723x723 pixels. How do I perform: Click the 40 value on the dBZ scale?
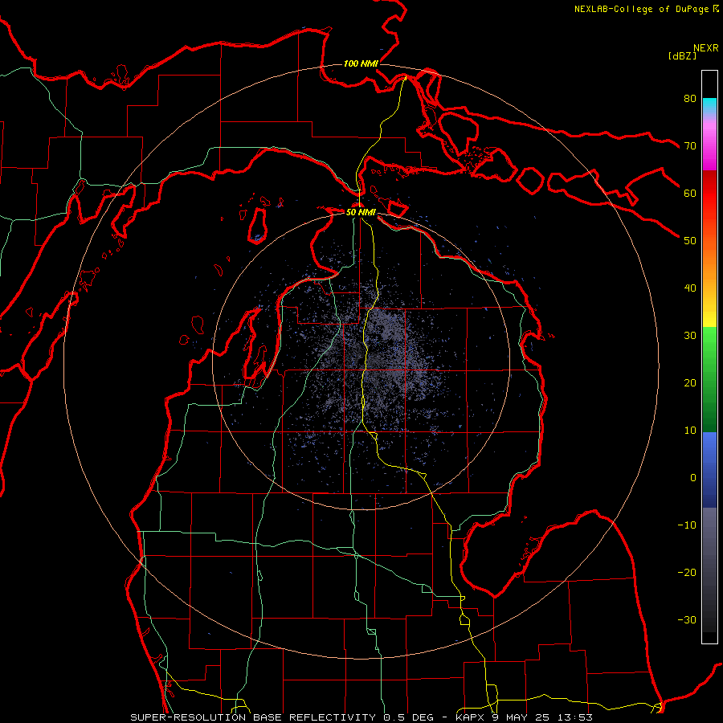[x=690, y=288]
